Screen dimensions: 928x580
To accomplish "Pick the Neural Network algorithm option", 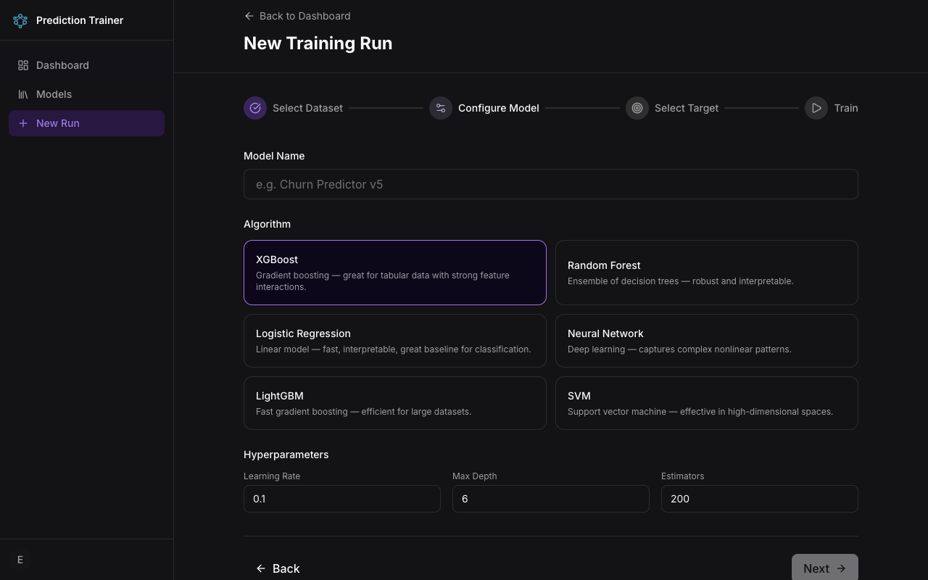I will [x=706, y=341].
